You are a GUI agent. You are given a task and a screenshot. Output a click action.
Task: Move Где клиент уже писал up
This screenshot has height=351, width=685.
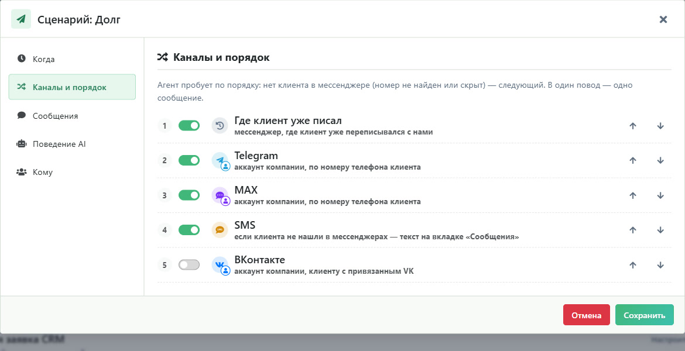[x=632, y=126]
